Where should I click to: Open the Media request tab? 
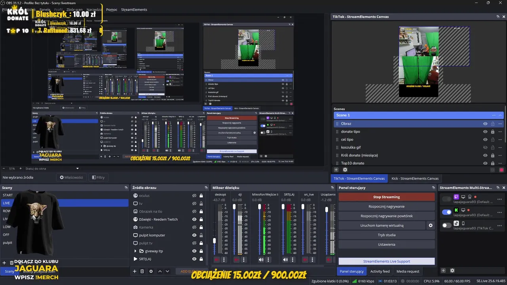(x=408, y=271)
